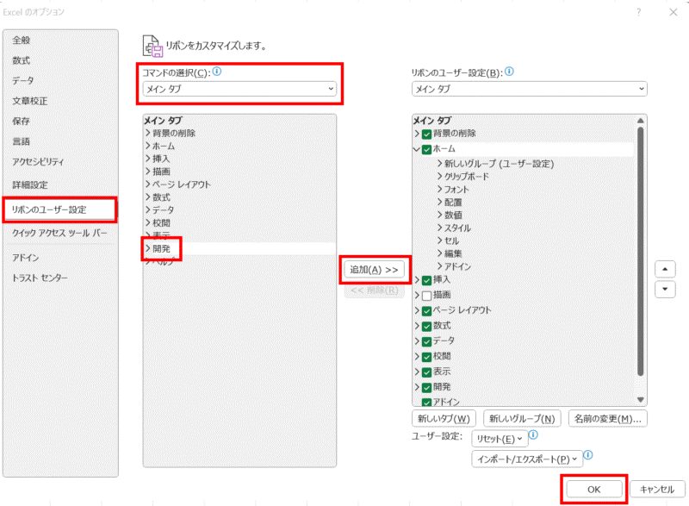Uncheck the ページ レイアウト checkbox

coord(426,311)
